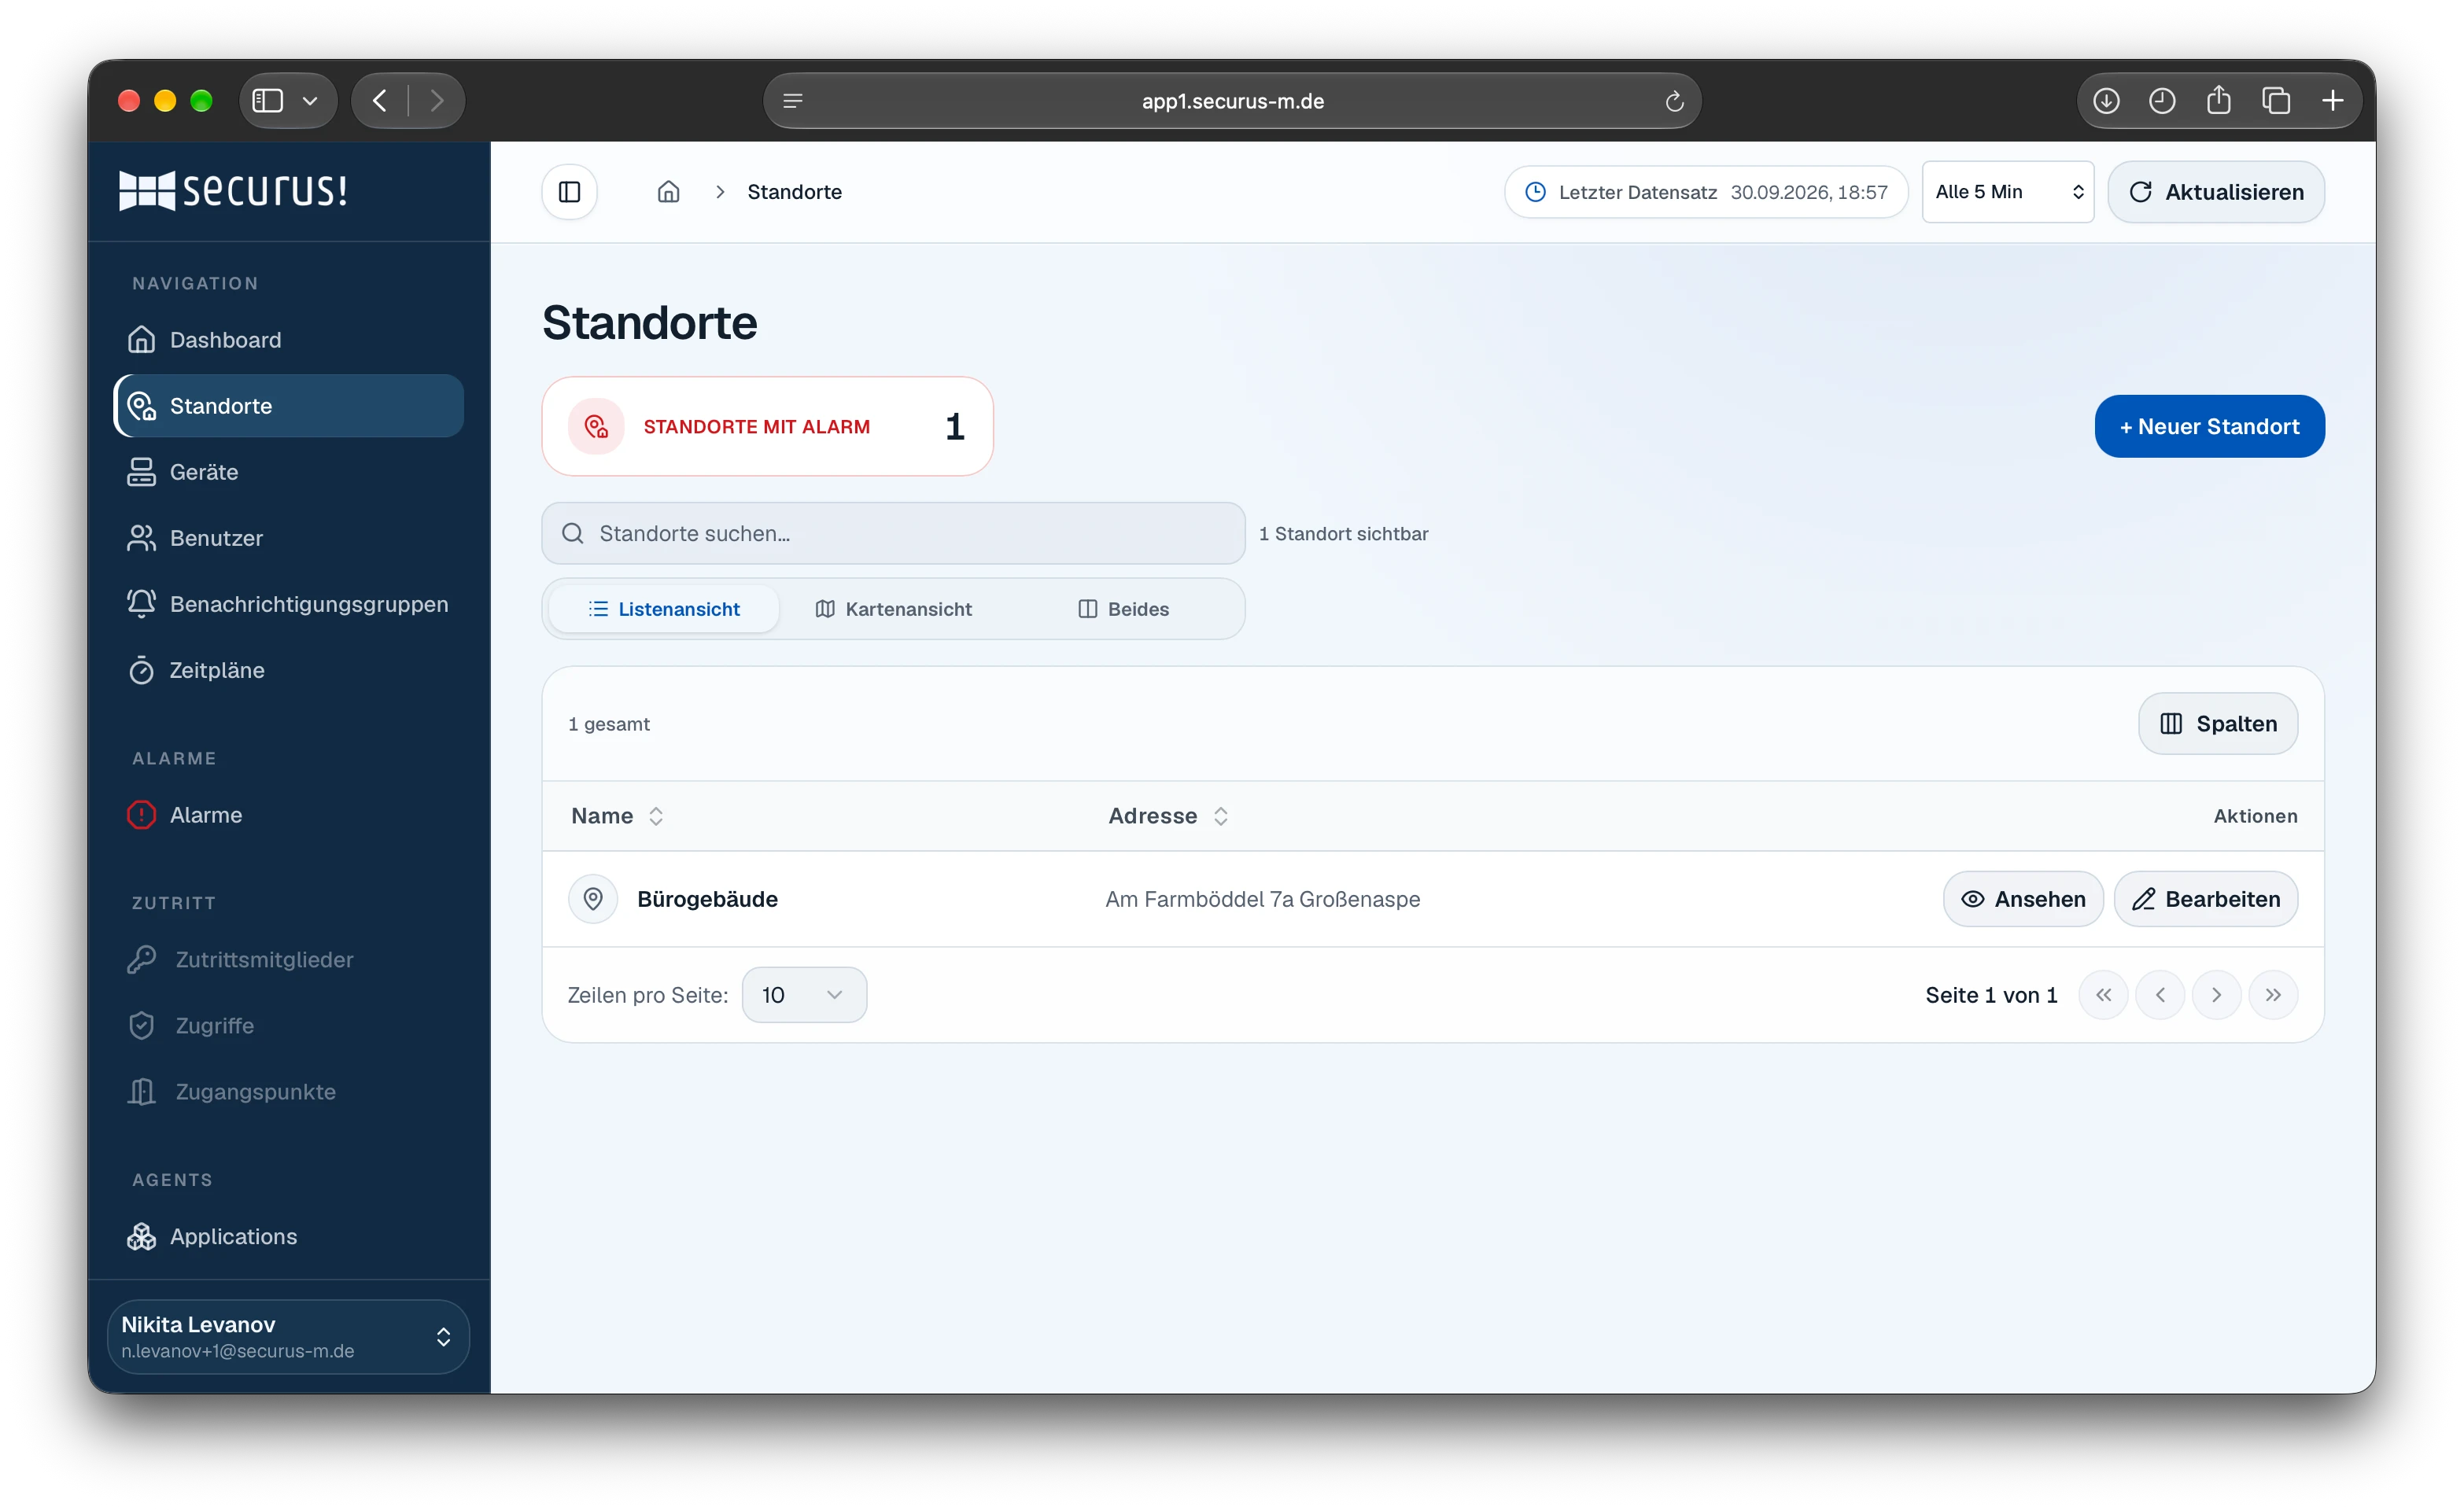Open Dashboard in the sidebar
Image resolution: width=2464 pixels, height=1510 pixels.
pos(288,340)
